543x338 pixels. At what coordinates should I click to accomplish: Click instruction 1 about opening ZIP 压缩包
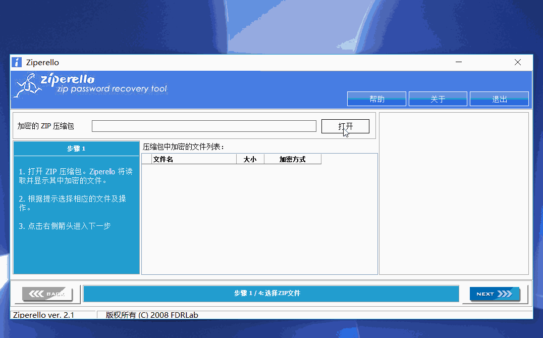point(76,176)
